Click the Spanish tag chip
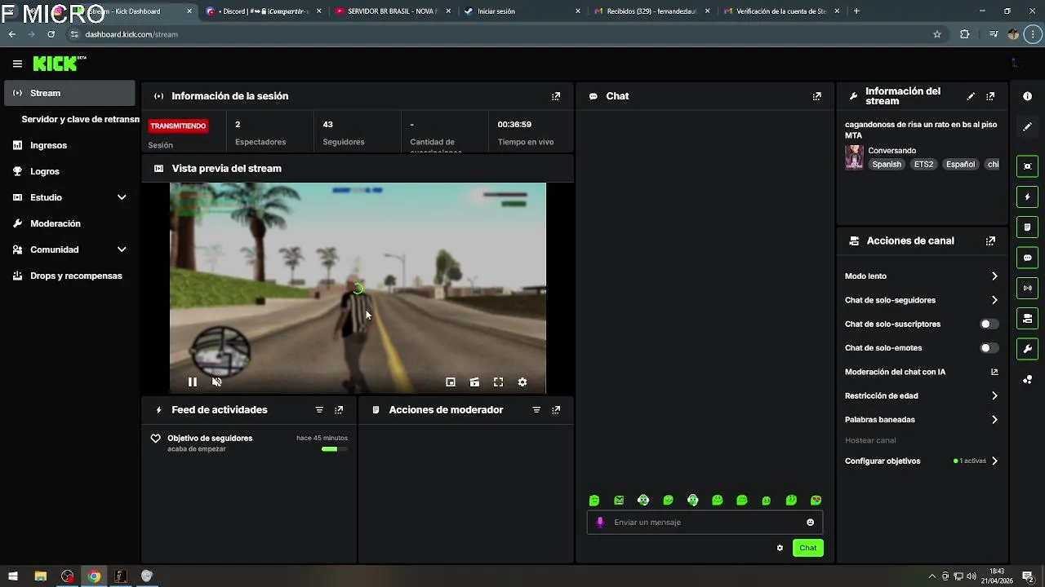The height and width of the screenshot is (587, 1045). click(887, 165)
